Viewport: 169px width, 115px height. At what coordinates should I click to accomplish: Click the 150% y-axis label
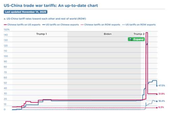tap(7, 29)
